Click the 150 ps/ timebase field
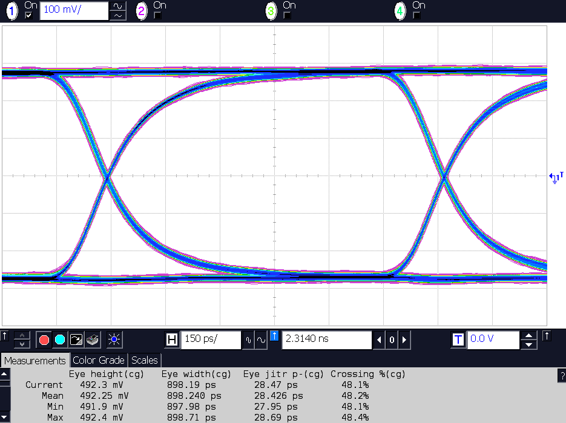This screenshot has width=566, height=423. [x=211, y=340]
